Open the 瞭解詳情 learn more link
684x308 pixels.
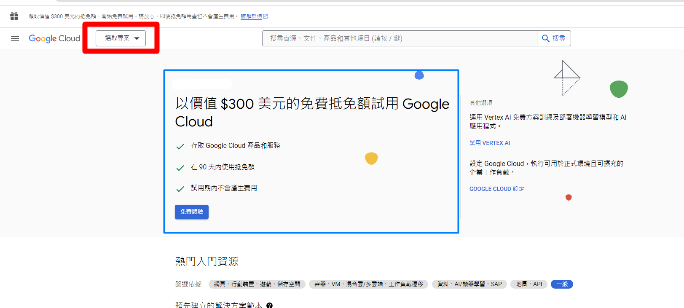click(x=254, y=16)
